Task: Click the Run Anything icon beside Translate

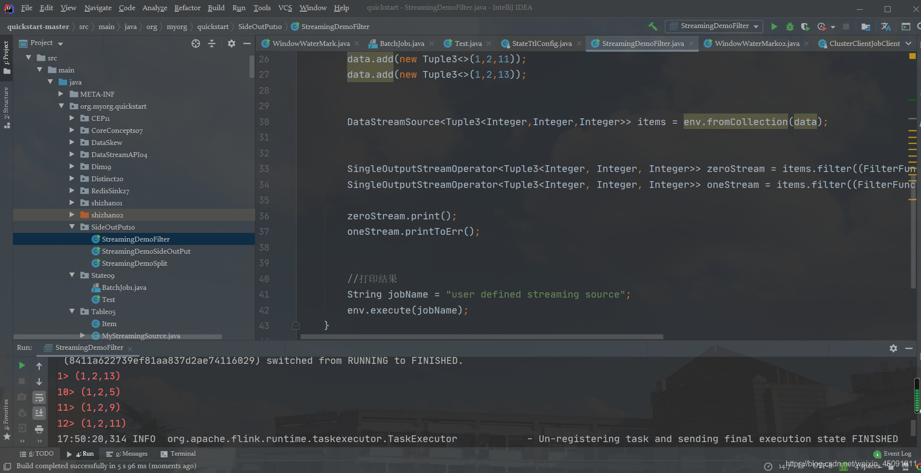Action: (x=906, y=27)
